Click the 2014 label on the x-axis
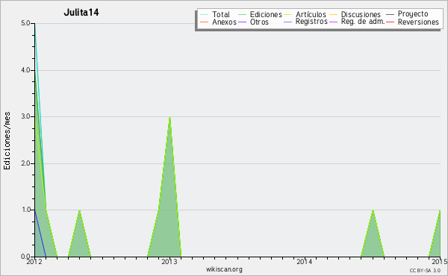Viewport: 448px width, 276px height. (x=305, y=261)
